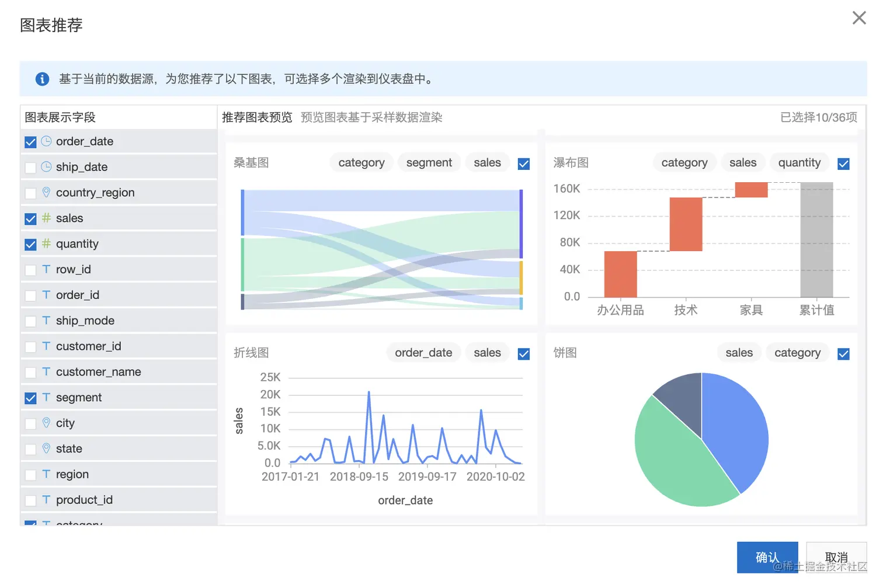Click the category tag on waterfall chart
This screenshot has width=883, height=588.
[684, 163]
